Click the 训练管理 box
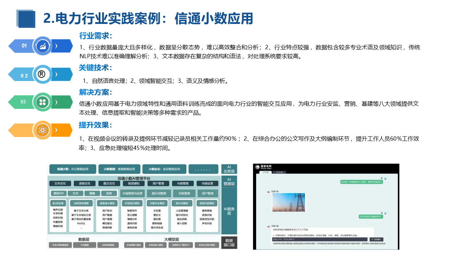This screenshot has width=456, height=257. tap(184, 193)
